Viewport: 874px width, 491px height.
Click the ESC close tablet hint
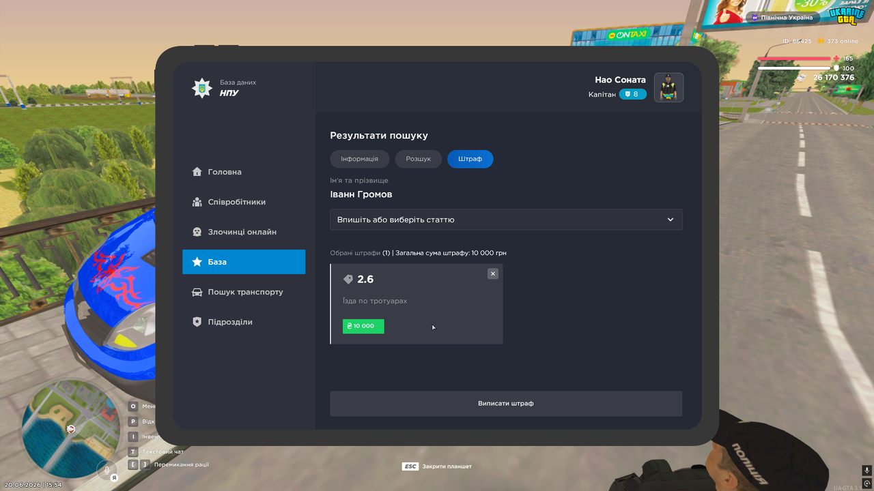(437, 466)
